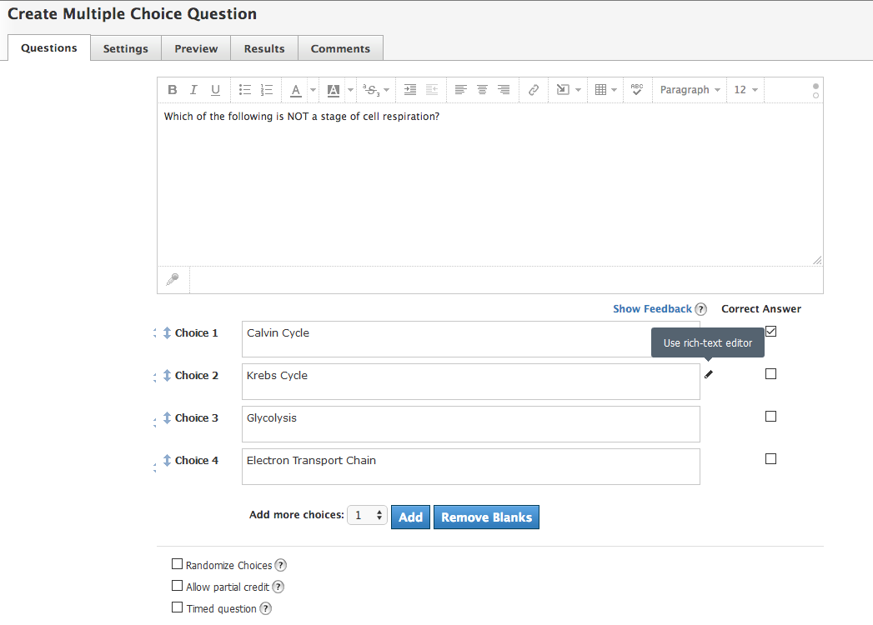Run the spell check tool
Screen dimensions: 873x625
637,90
